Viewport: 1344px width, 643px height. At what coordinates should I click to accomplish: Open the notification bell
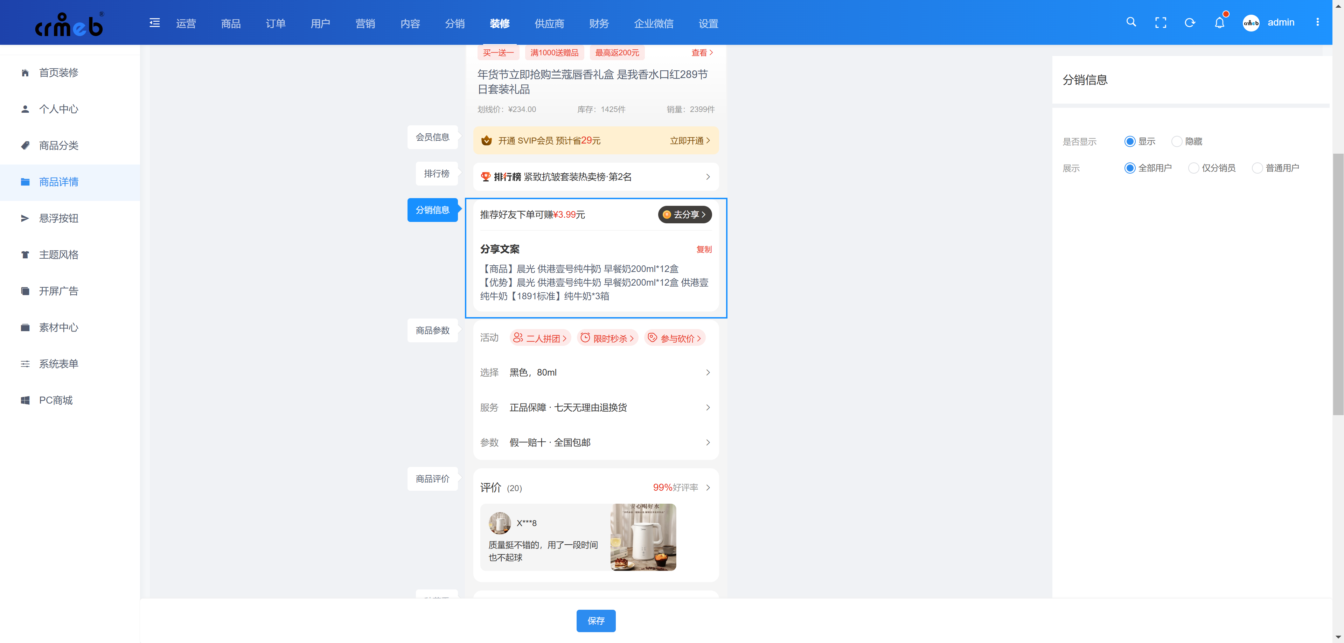1219,22
